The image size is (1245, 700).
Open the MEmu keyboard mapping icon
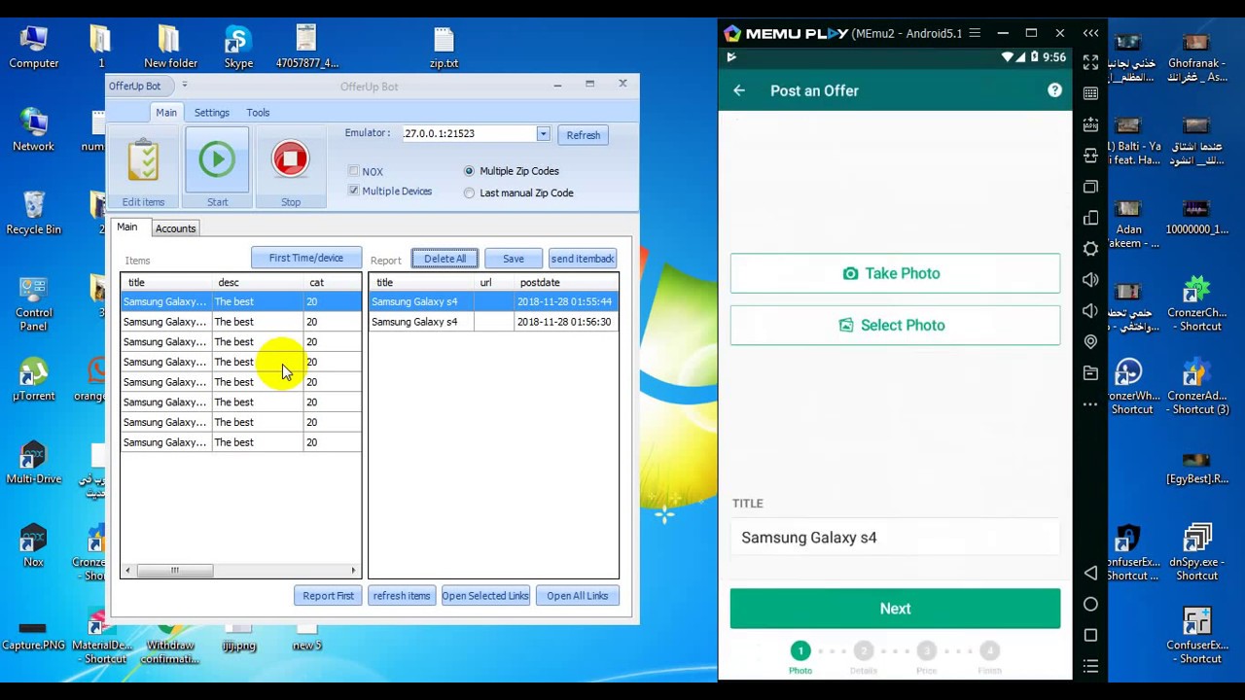click(x=1090, y=124)
